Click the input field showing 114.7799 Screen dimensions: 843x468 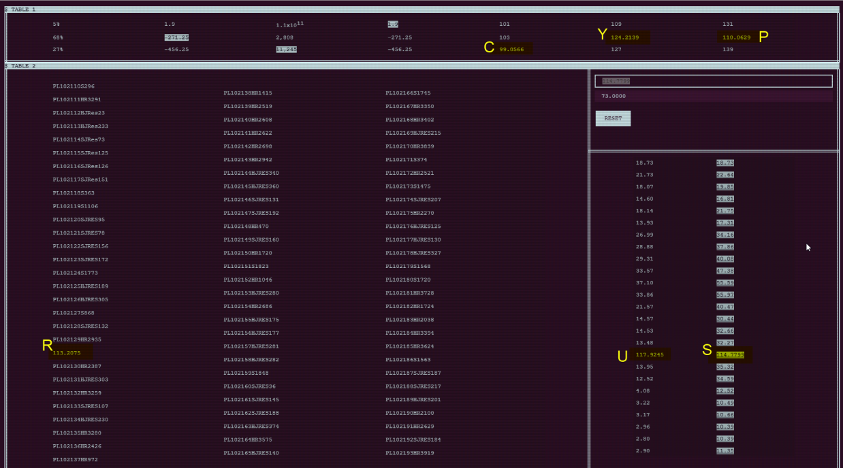713,81
